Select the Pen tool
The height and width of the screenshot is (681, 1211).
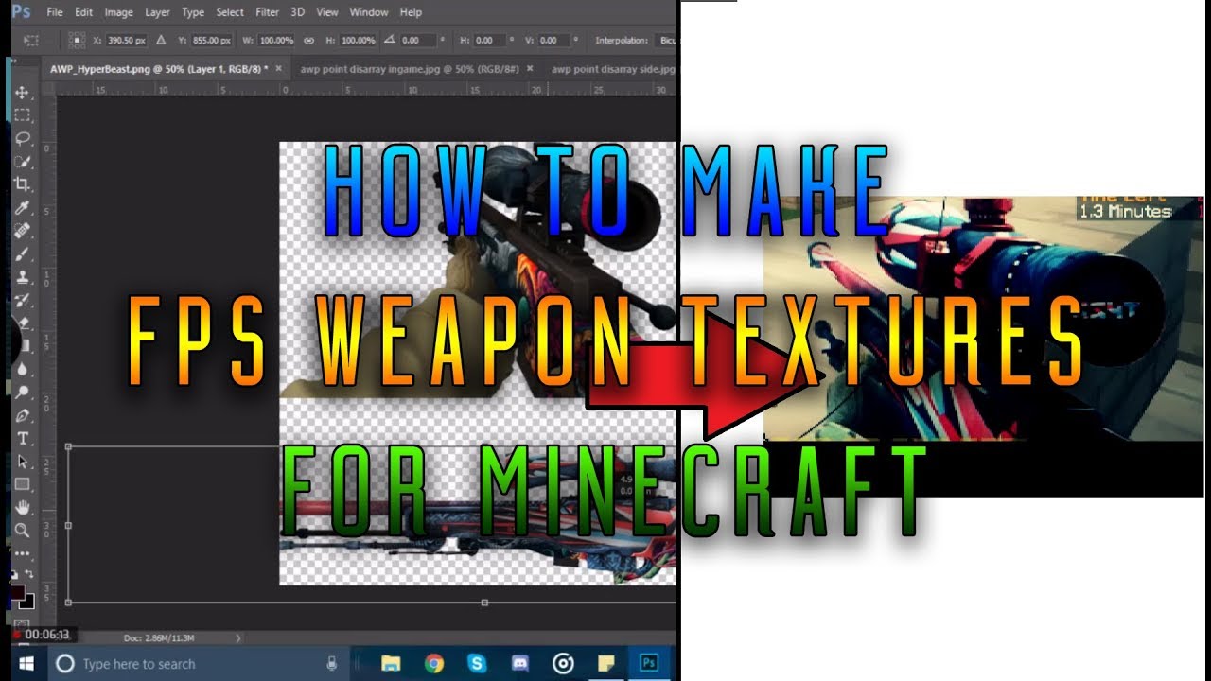click(x=23, y=416)
